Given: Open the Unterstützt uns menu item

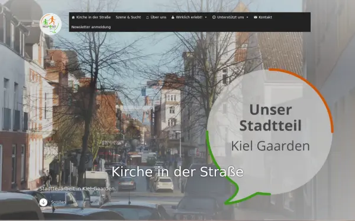Looking at the screenshot, I should [x=230, y=17].
